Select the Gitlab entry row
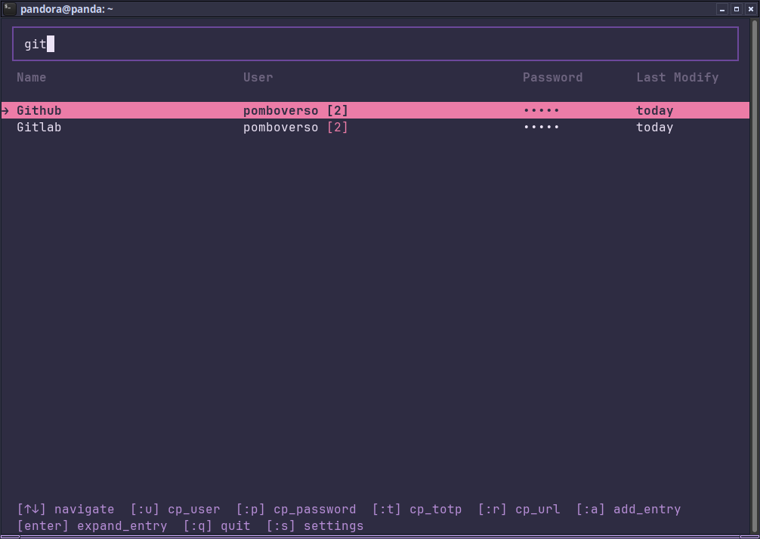The image size is (760, 539). tap(375, 128)
